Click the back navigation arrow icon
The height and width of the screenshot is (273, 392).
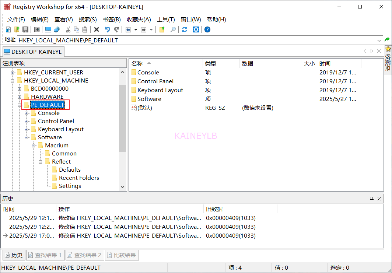(x=128, y=30)
